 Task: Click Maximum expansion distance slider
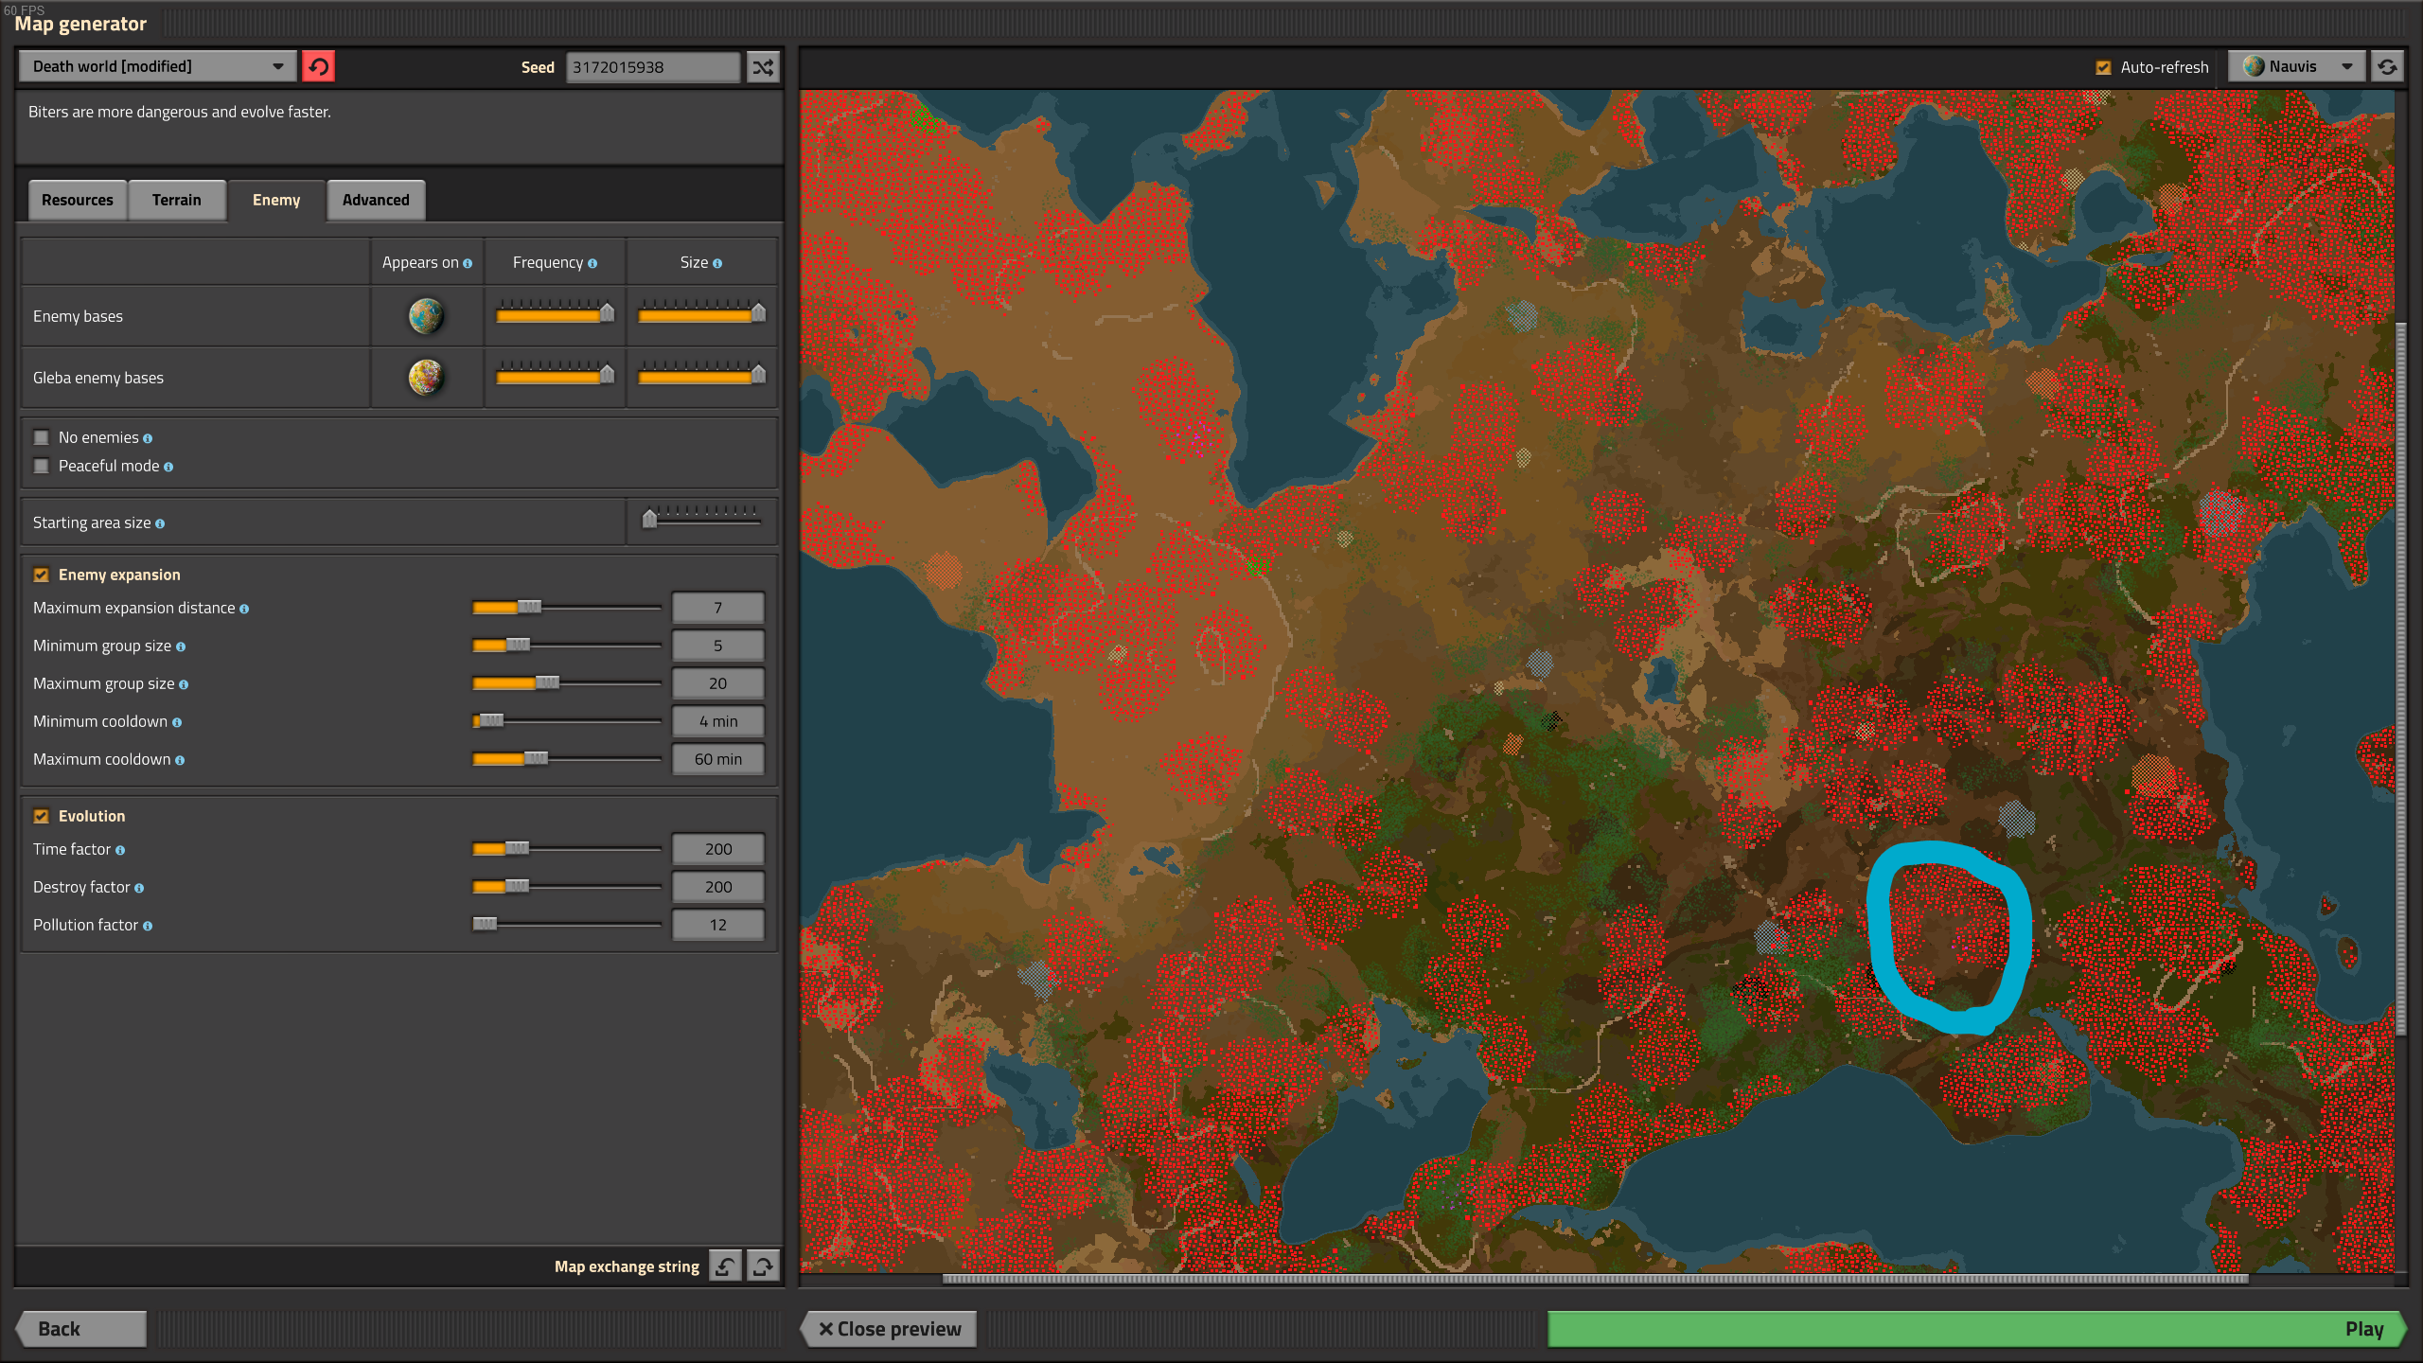[567, 607]
